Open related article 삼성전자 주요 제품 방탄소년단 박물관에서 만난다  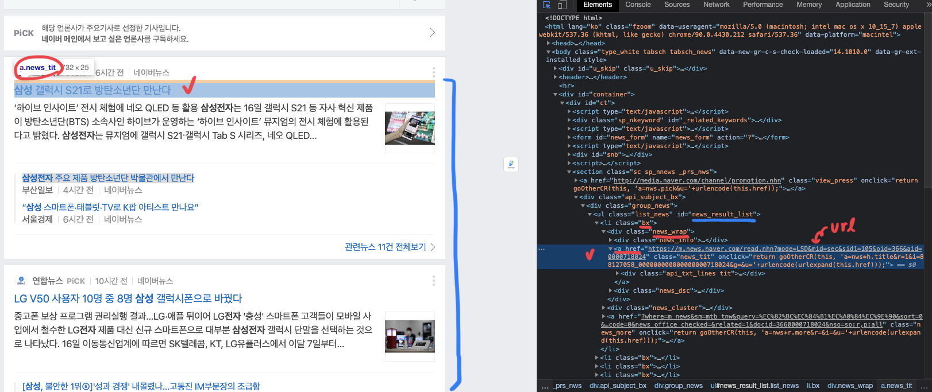click(x=108, y=178)
